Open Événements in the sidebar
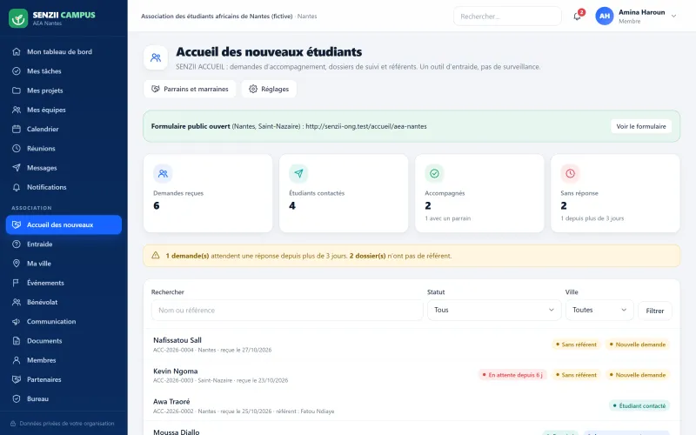 [64, 283]
